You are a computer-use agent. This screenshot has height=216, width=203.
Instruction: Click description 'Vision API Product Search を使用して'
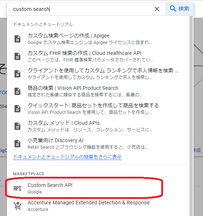(x=90, y=112)
